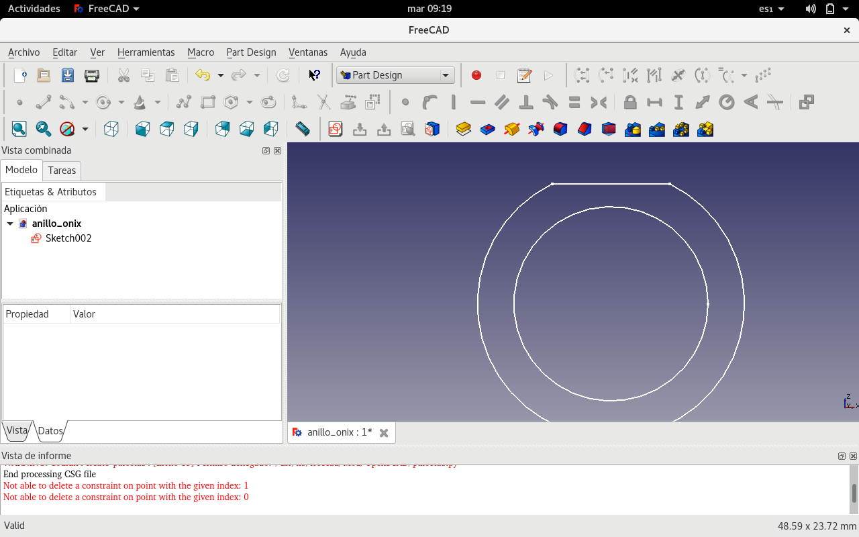Click the report view vertical scrollbar
The width and height of the screenshot is (859, 537).
click(854, 493)
